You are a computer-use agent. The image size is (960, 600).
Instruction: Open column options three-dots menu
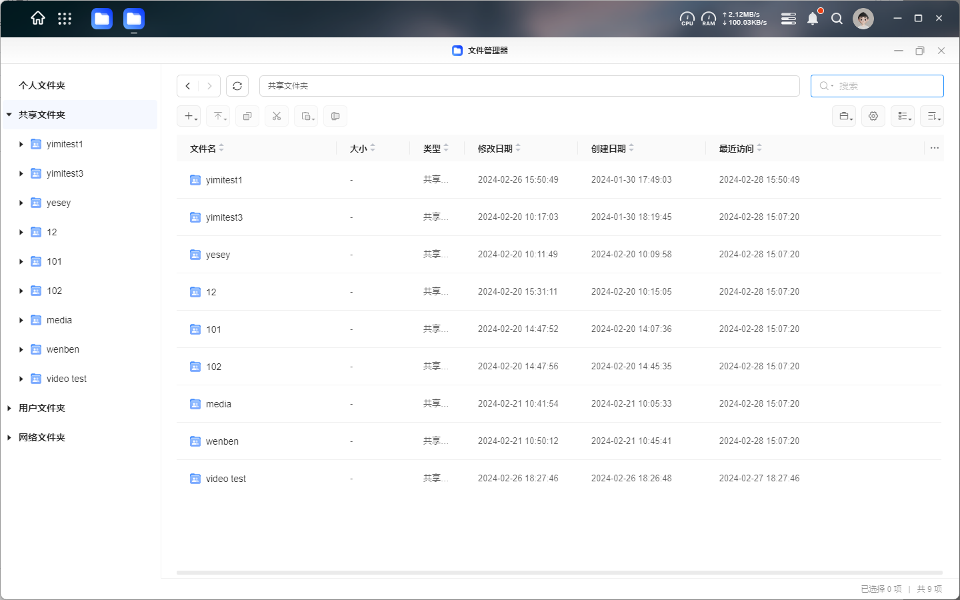click(935, 148)
